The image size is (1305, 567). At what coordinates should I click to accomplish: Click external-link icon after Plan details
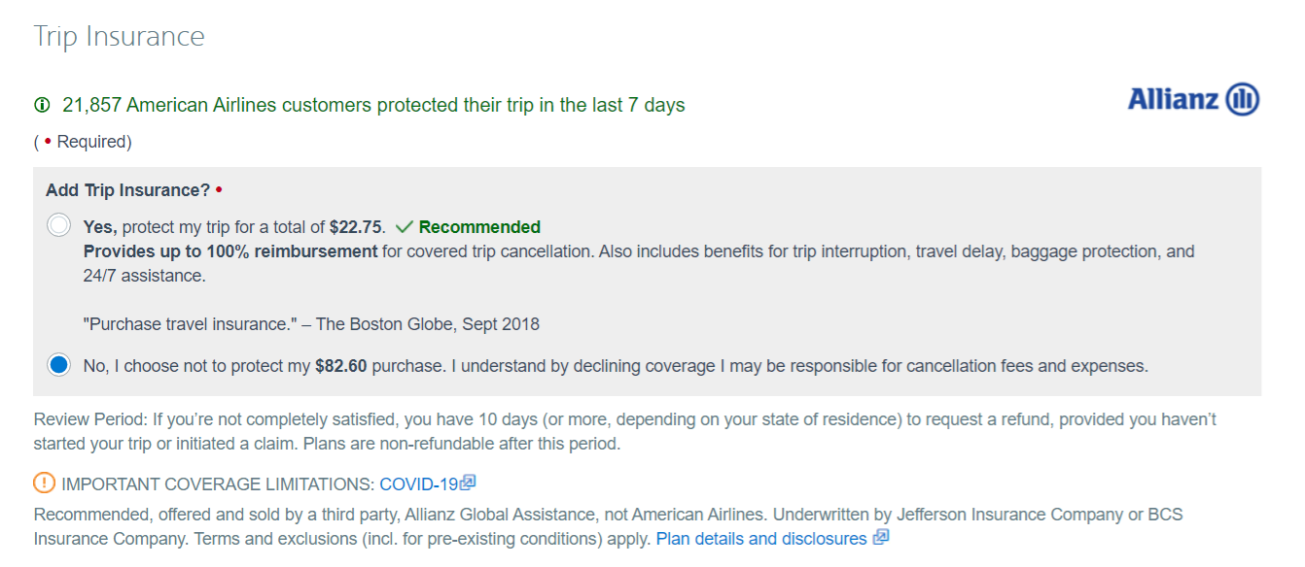coord(881,537)
